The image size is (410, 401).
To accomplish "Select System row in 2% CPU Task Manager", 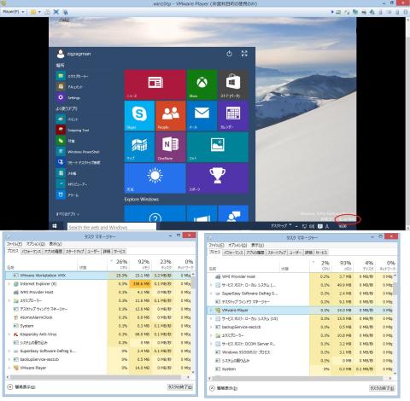I will coord(301,369).
